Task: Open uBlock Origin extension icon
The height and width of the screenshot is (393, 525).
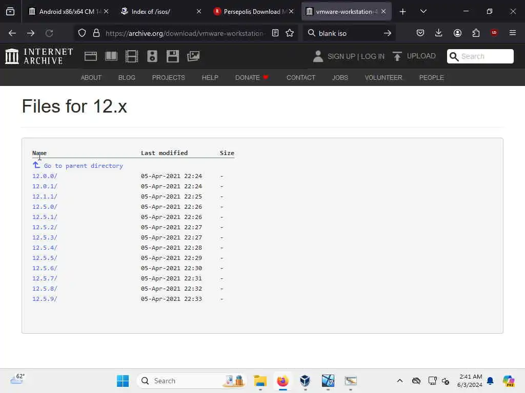Action: [494, 33]
